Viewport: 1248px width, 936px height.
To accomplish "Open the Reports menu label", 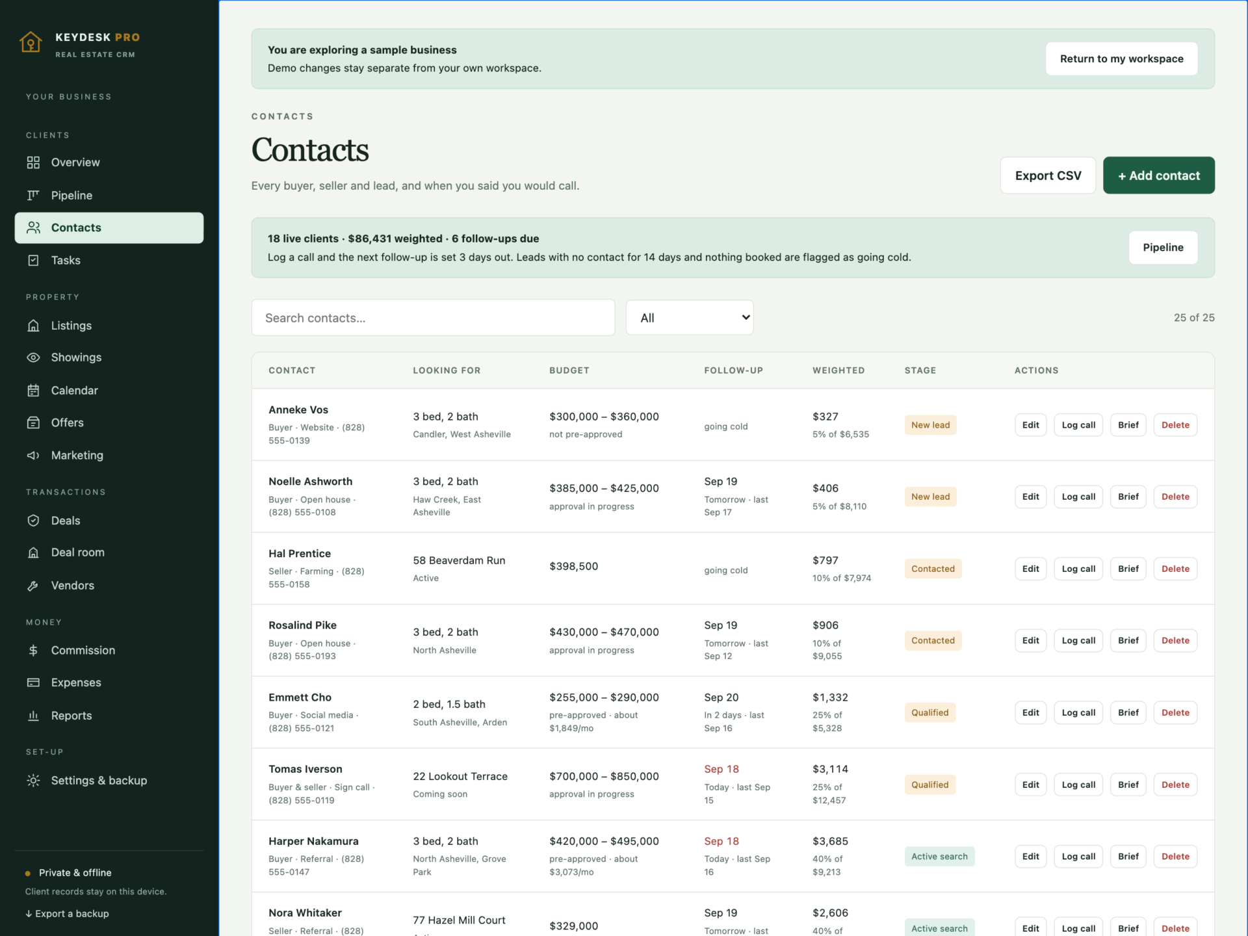I will tap(71, 716).
